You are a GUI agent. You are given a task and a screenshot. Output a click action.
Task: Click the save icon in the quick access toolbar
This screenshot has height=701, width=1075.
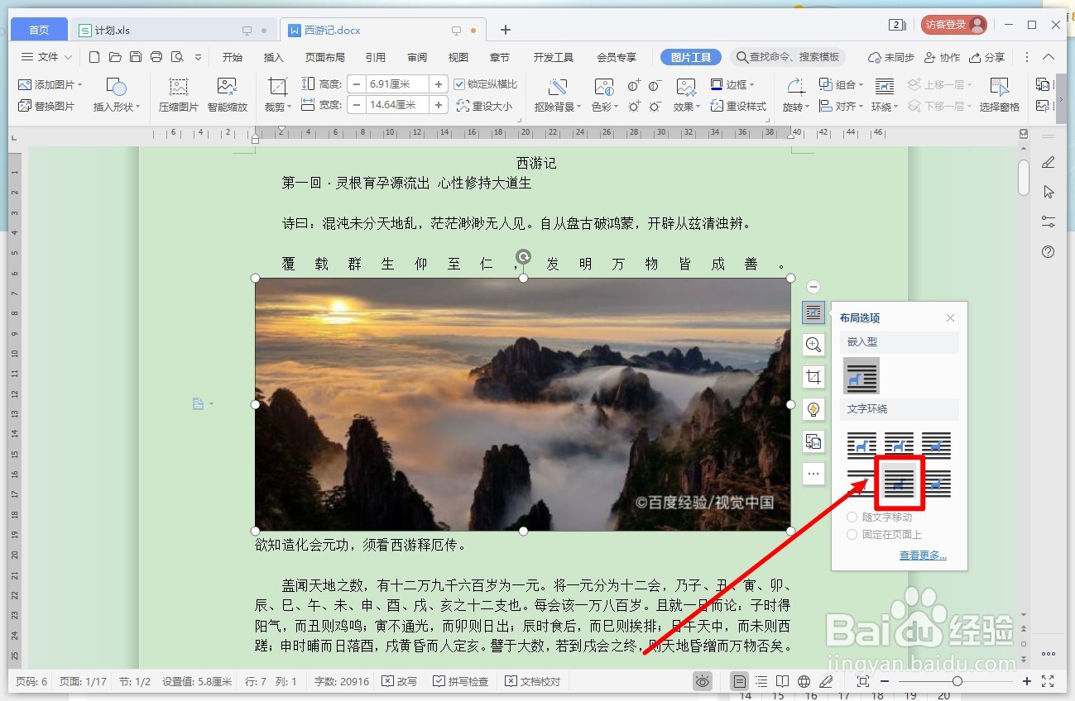pyautogui.click(x=136, y=57)
